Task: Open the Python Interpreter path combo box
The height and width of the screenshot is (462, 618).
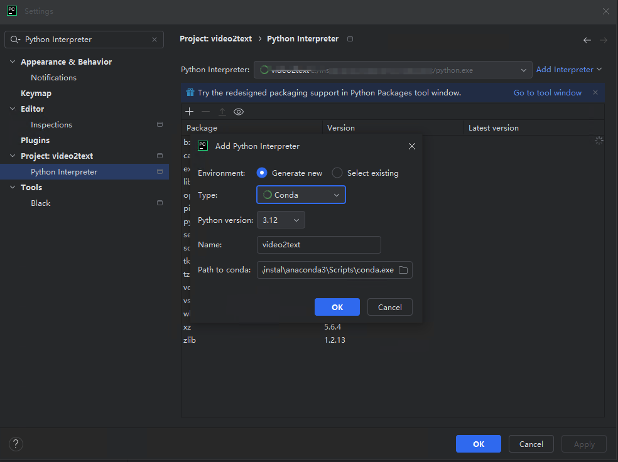Action: click(x=393, y=70)
